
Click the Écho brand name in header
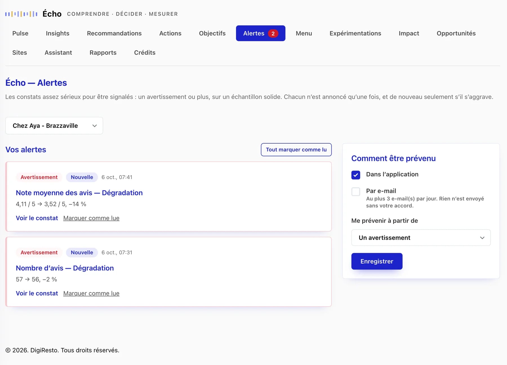[52, 14]
